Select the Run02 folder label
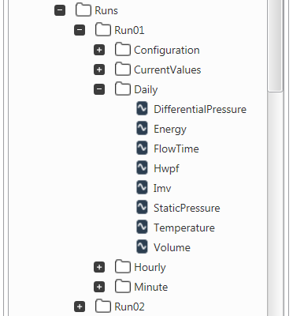The width and height of the screenshot is (293, 316). pyautogui.click(x=129, y=307)
